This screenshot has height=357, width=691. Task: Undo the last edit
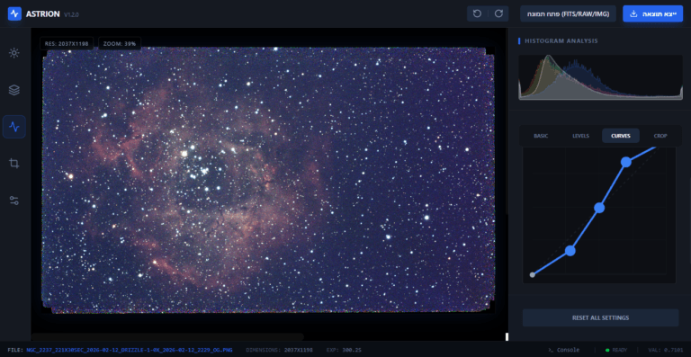pyautogui.click(x=477, y=13)
